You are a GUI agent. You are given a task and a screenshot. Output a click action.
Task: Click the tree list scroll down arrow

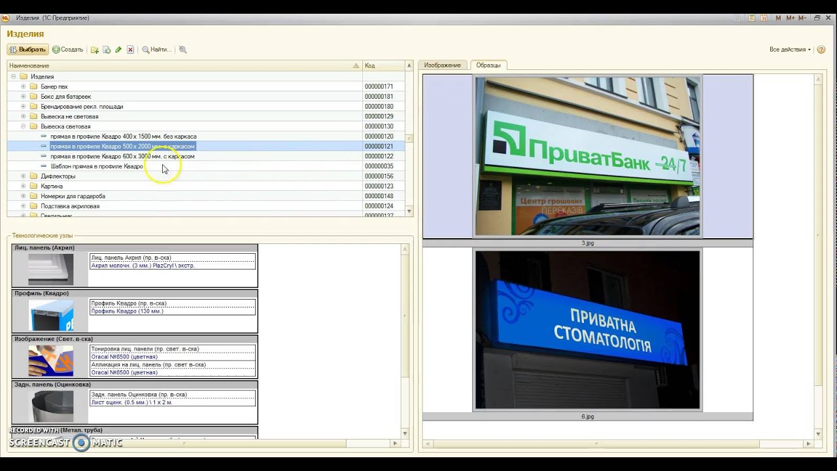pos(409,211)
